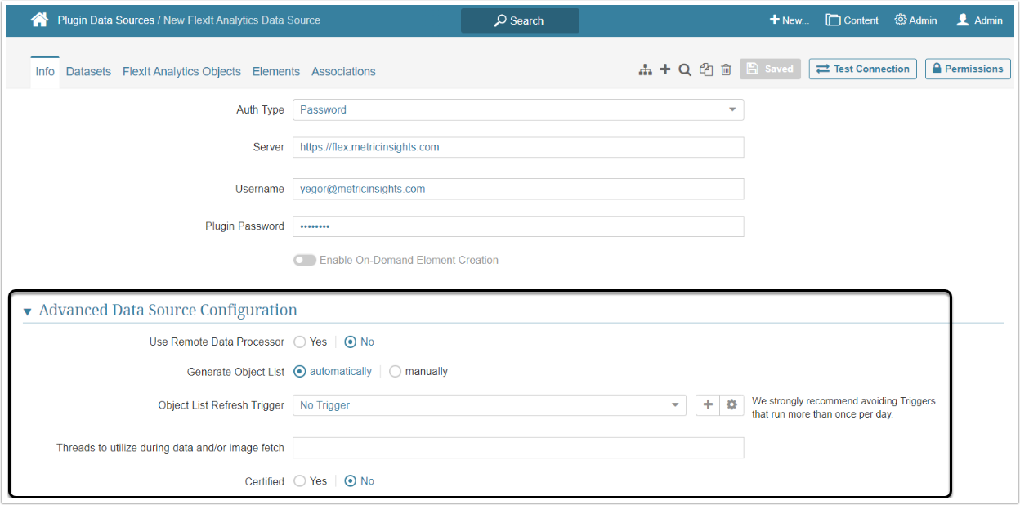
Task: Click the Saved button
Action: (770, 69)
